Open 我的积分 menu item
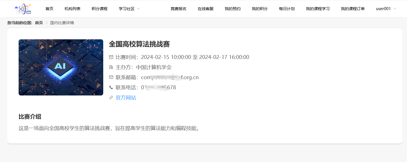This screenshot has height=162, width=407. pos(260,9)
